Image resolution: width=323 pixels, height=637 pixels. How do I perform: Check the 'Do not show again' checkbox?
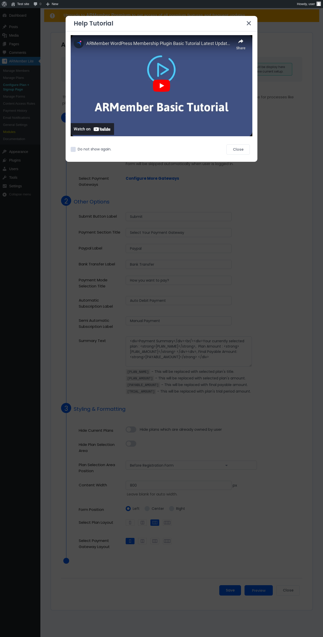73,149
